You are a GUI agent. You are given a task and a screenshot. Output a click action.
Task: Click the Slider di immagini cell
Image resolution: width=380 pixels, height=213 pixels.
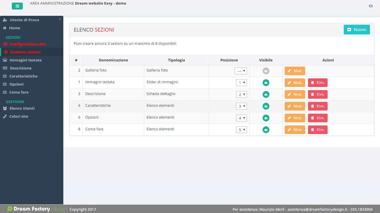click(x=176, y=83)
